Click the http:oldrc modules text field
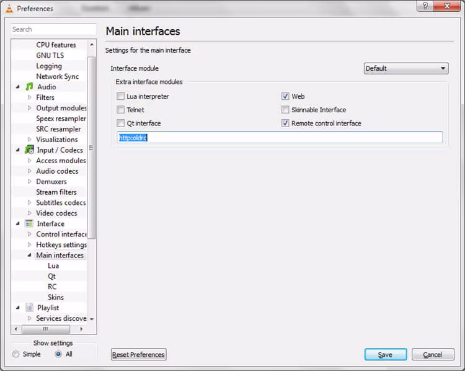Image resolution: width=465 pixels, height=371 pixels. click(280, 137)
